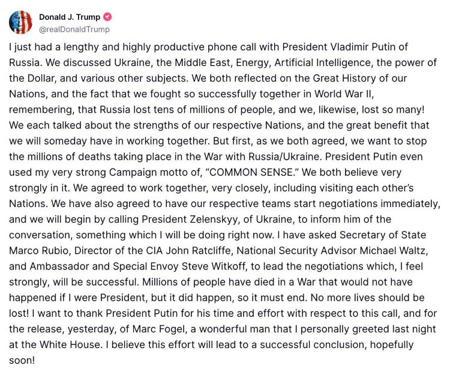Click the final word "soon!" of the post
Image resolution: width=450 pixels, height=372 pixels.
click(x=22, y=360)
